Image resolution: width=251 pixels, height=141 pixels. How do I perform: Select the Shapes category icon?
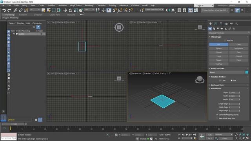[214, 29]
